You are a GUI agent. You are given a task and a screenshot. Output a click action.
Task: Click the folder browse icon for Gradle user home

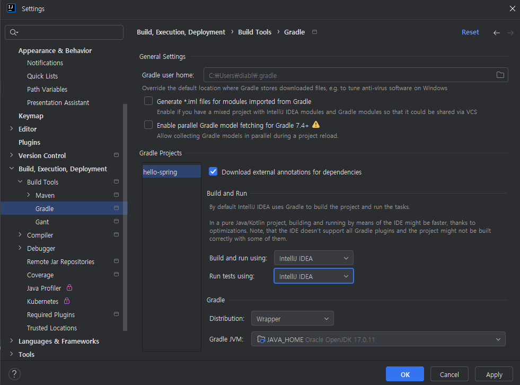pyautogui.click(x=500, y=75)
